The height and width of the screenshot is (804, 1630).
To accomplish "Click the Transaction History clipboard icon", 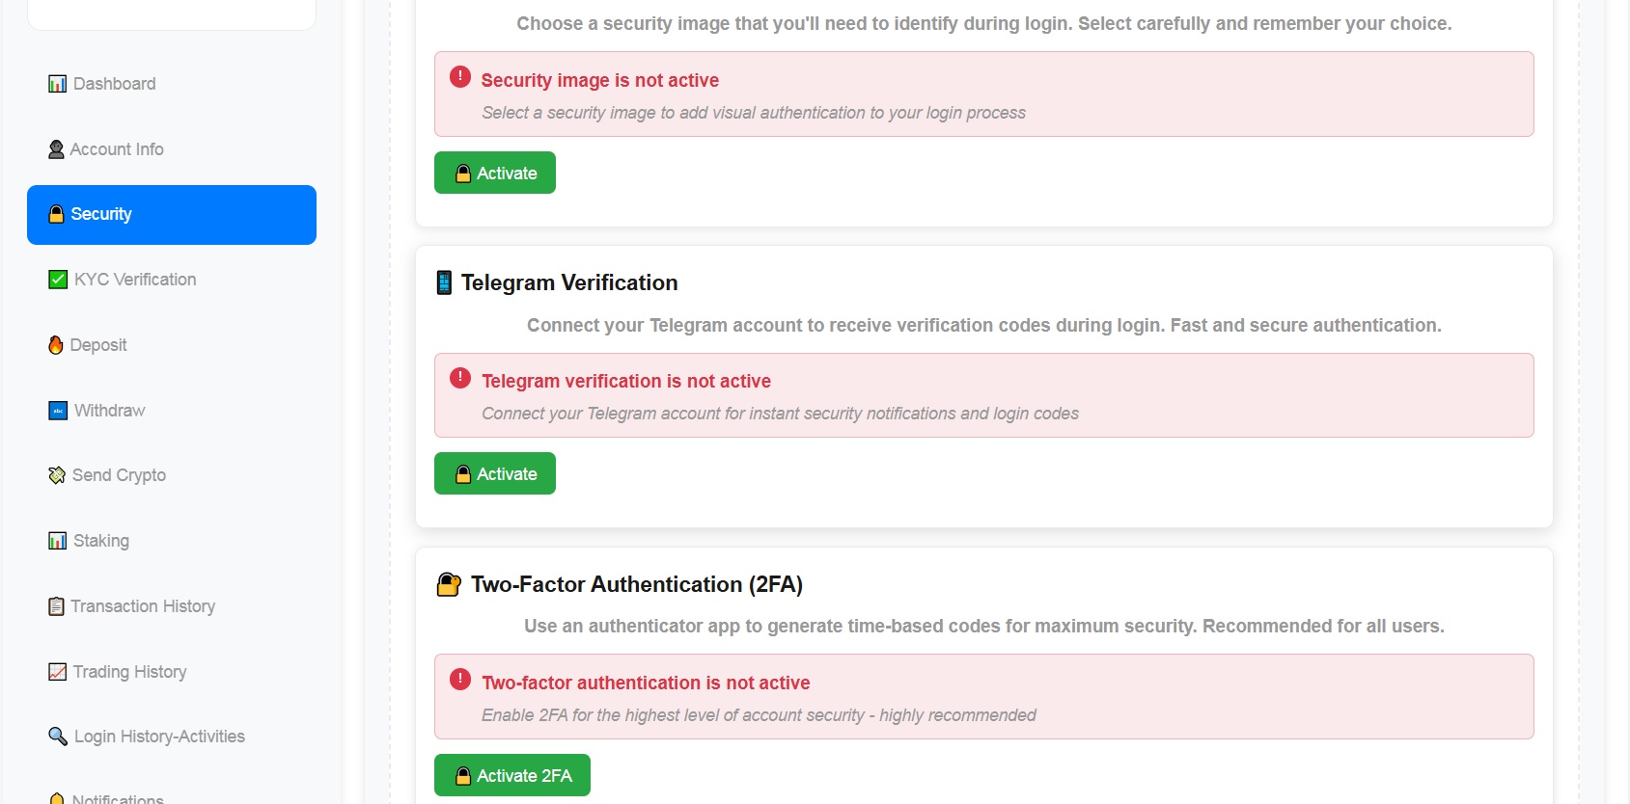I will tap(56, 606).
